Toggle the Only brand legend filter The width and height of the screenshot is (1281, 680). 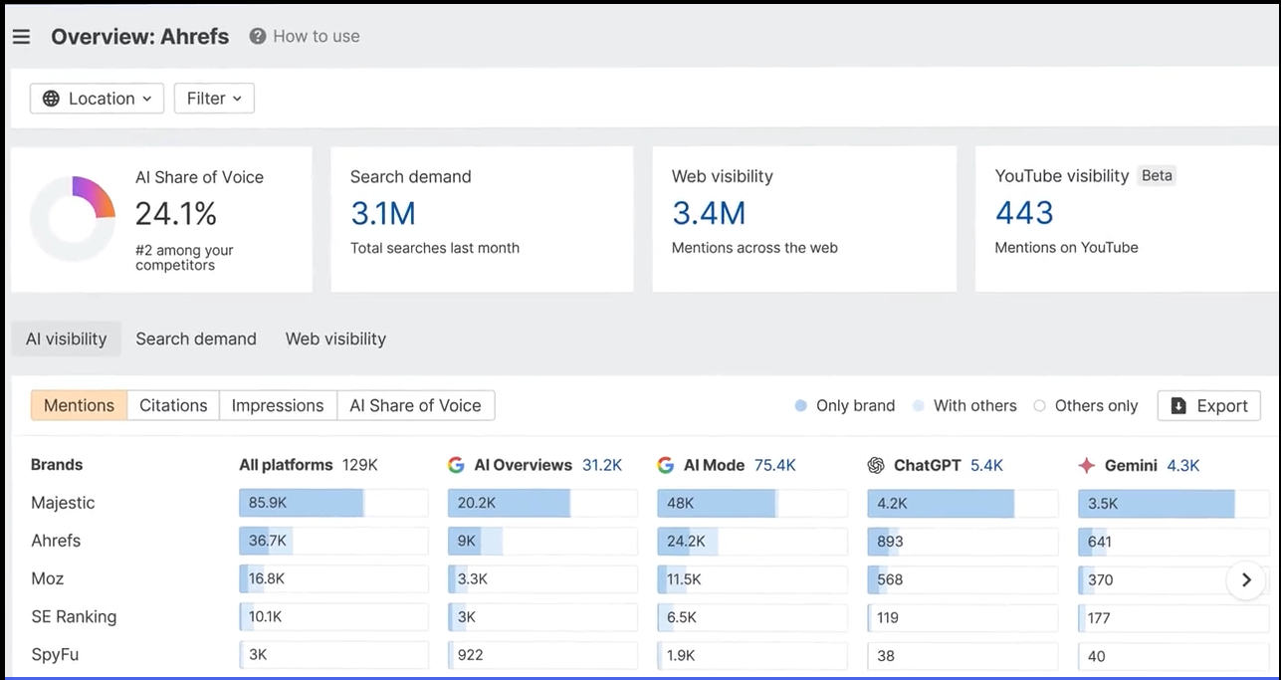[x=845, y=405]
